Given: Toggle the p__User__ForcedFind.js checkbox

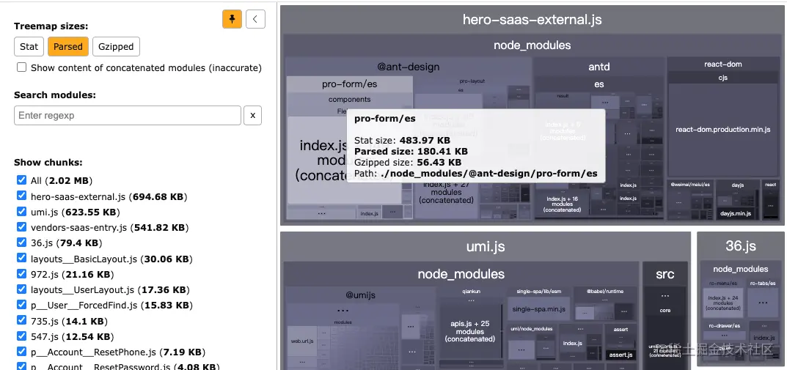Looking at the screenshot, I should [21, 304].
